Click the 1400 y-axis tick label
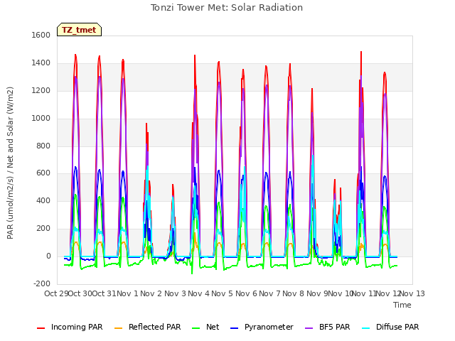This screenshot has height=341, width=455. pos(41,63)
